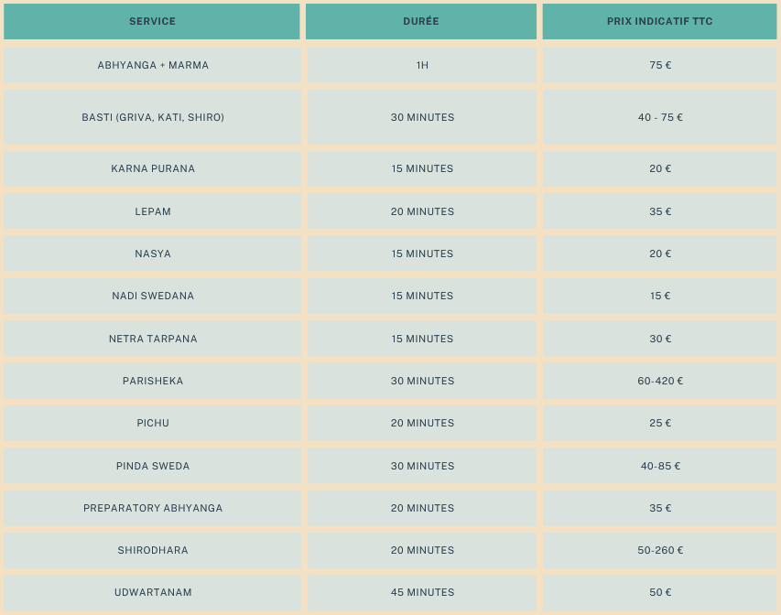Click the 45 MINUTES duration cell
The image size is (781, 615).
pos(422,592)
